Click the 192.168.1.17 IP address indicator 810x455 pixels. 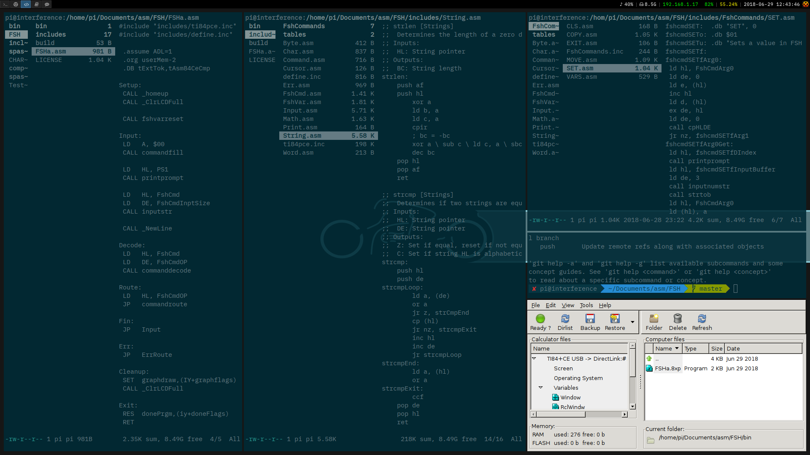[680, 4]
